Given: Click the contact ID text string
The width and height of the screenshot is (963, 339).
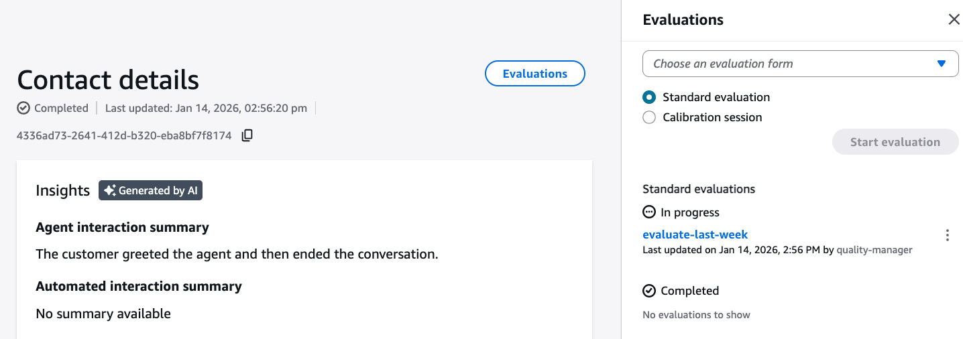Looking at the screenshot, I should click(124, 136).
